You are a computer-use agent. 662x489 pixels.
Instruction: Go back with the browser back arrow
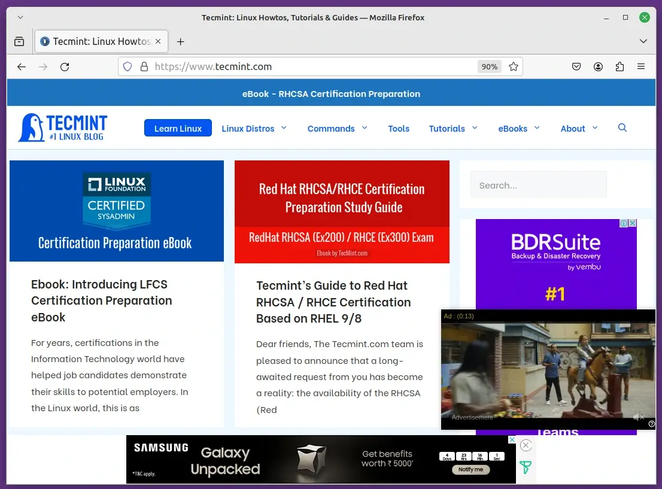(x=22, y=66)
